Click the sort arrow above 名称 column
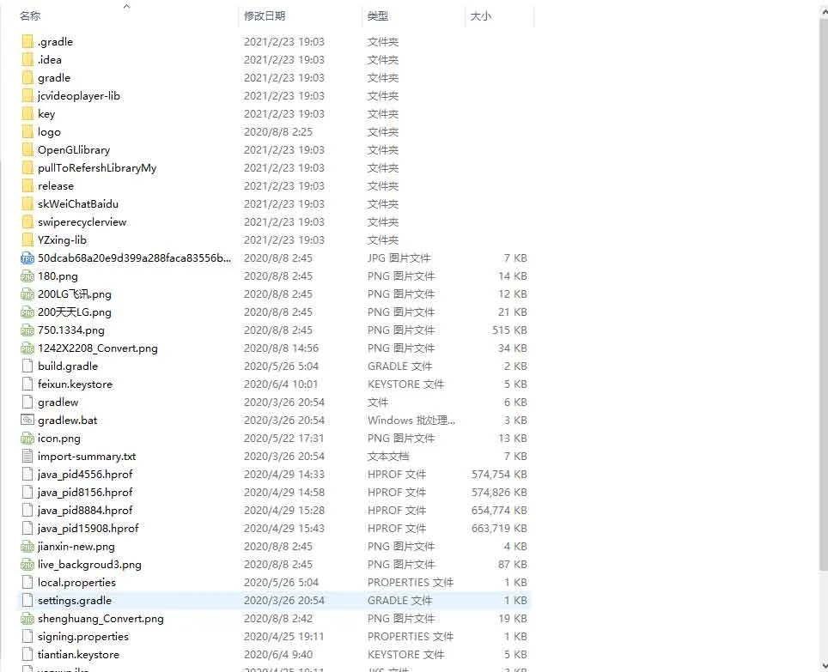This screenshot has width=828, height=672. (x=126, y=6)
